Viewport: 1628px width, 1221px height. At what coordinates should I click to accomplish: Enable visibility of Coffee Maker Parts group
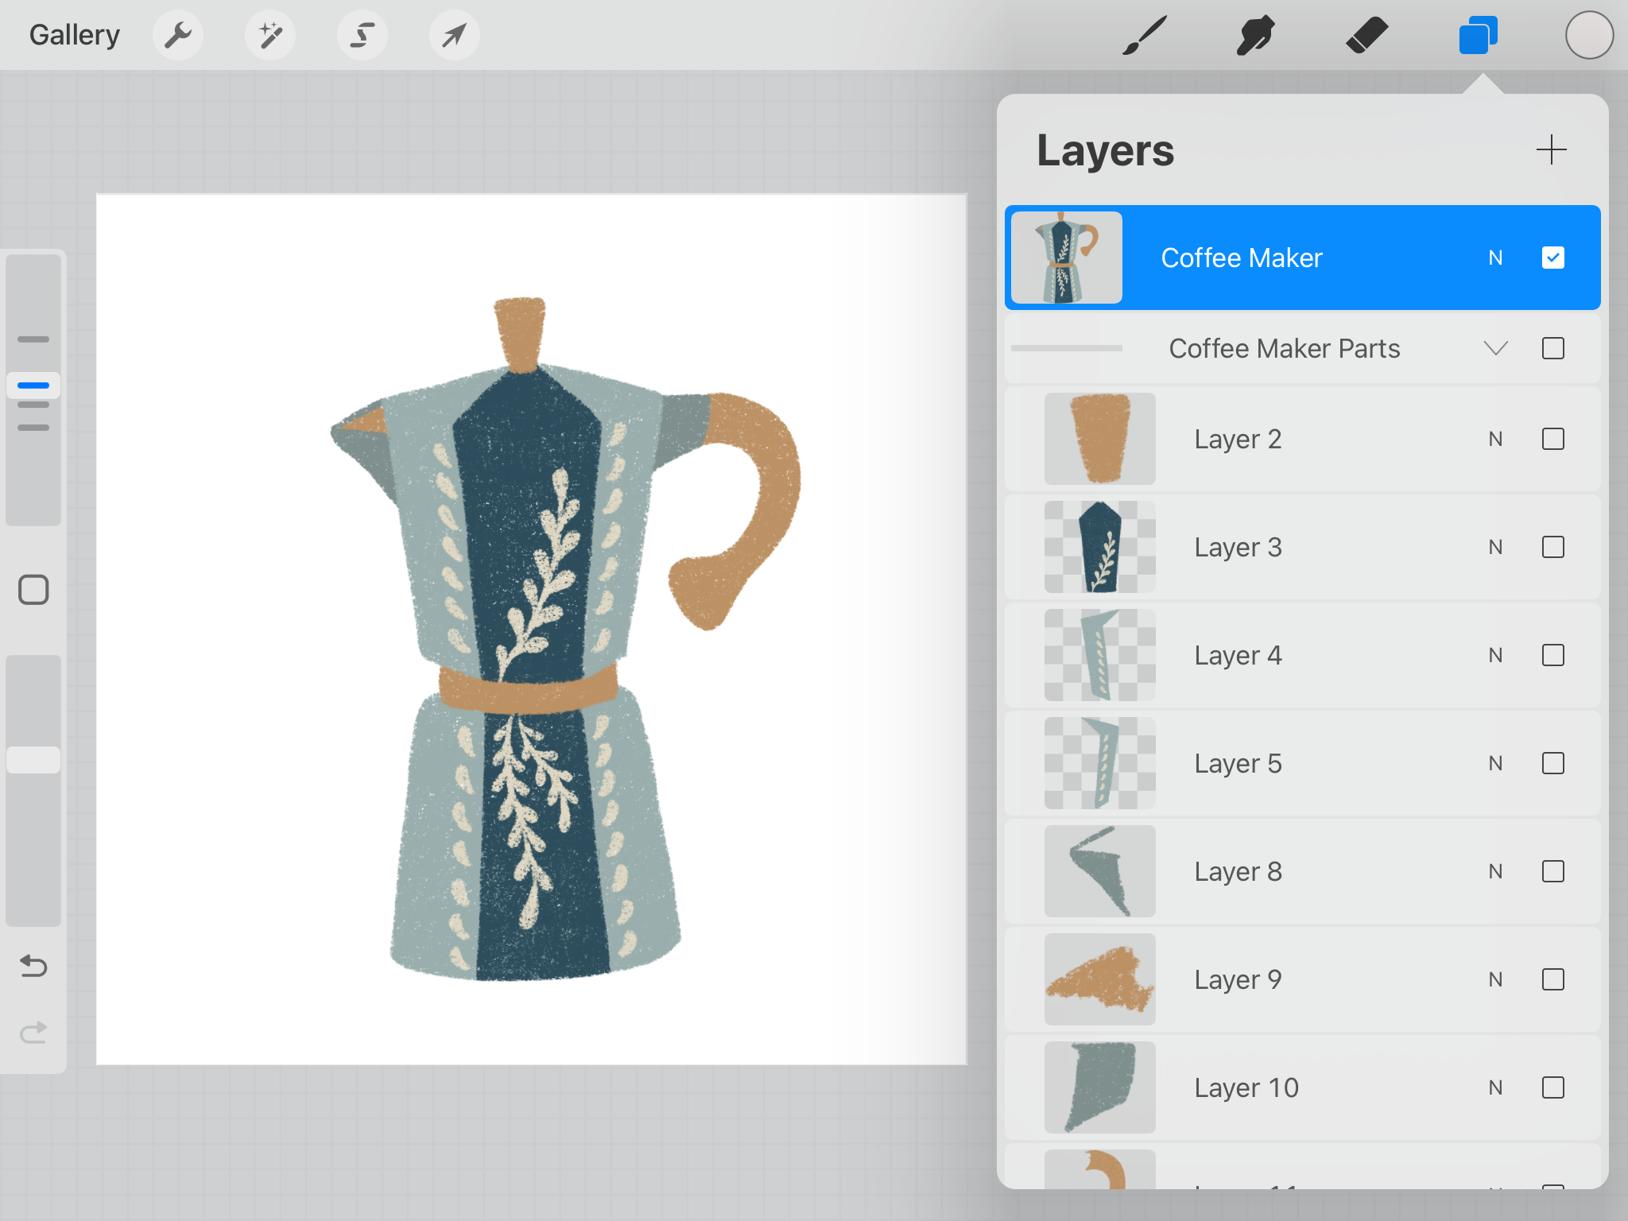coord(1552,348)
